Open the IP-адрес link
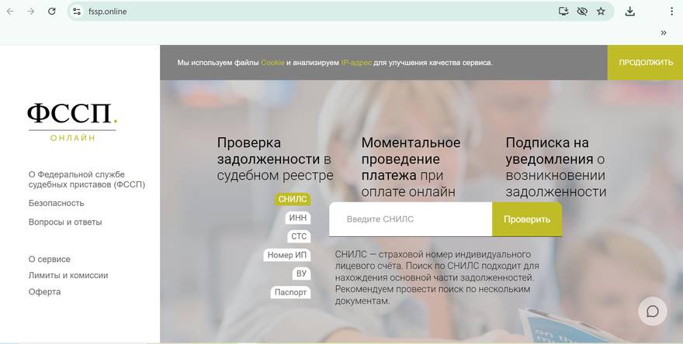Viewport: 683px width, 344px height. coord(356,63)
